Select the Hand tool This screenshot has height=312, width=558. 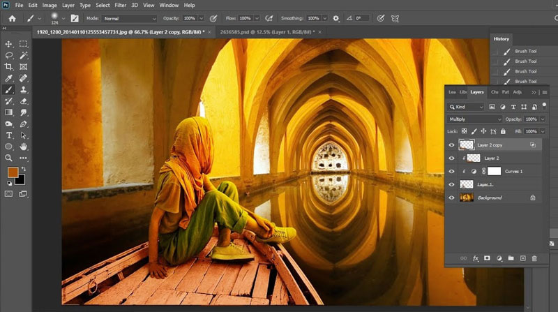pyautogui.click(x=24, y=147)
